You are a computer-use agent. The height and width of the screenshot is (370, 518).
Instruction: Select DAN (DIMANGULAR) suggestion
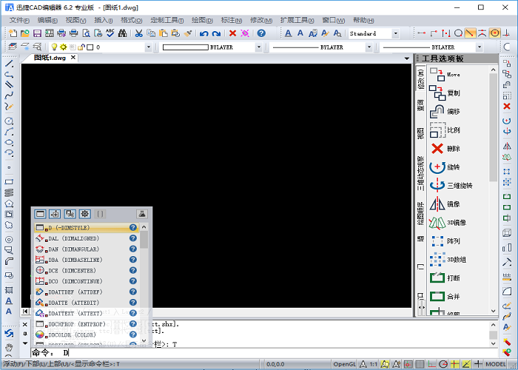(87, 249)
